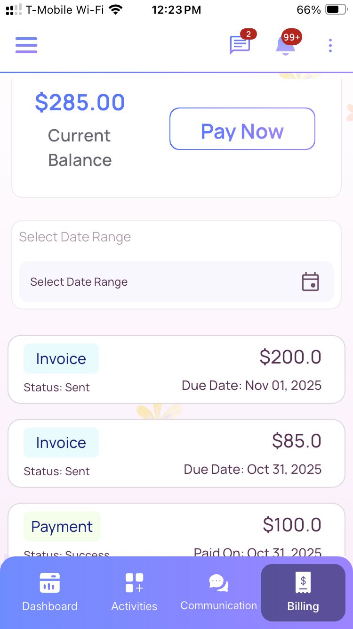Open the hamburger menu
Viewport: 353px width, 629px height.
[x=26, y=45]
